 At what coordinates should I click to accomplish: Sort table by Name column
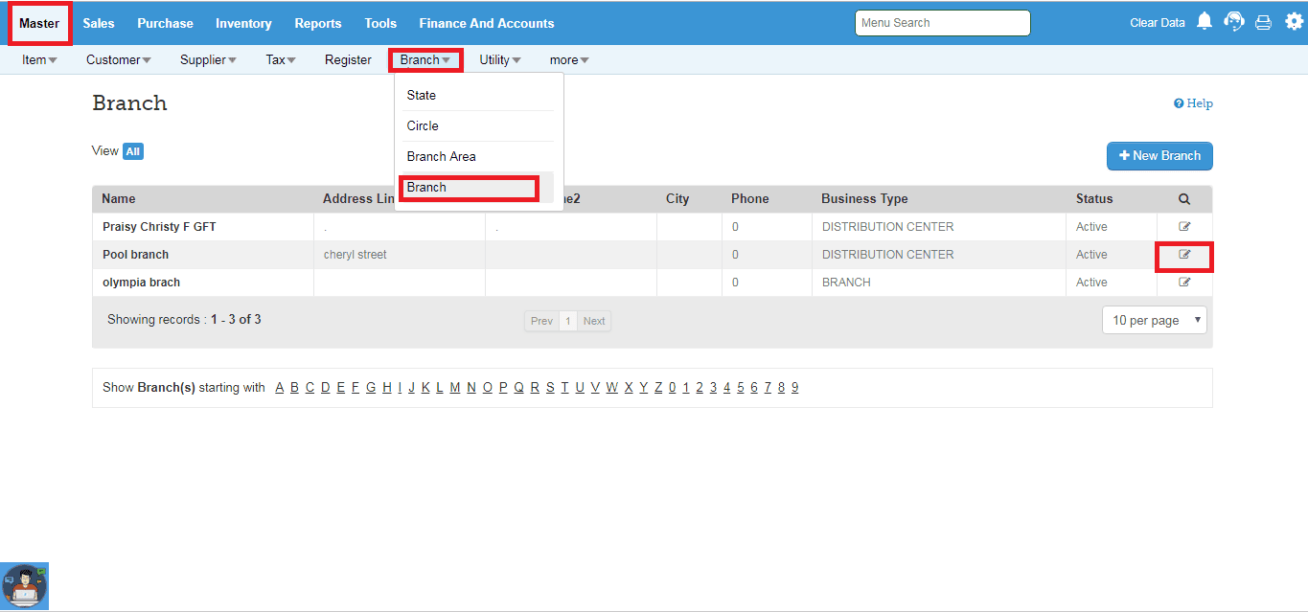point(119,199)
